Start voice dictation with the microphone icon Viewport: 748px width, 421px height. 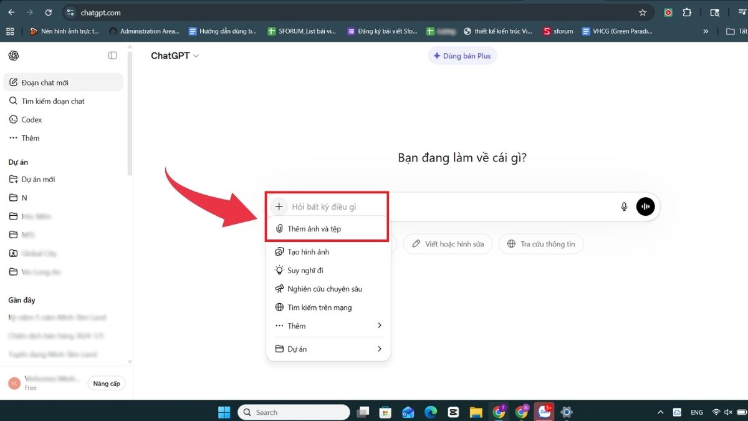point(624,206)
